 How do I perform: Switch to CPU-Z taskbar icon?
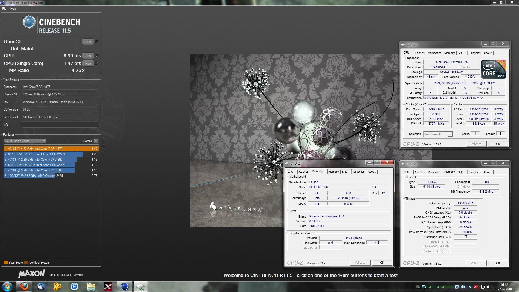[141, 287]
